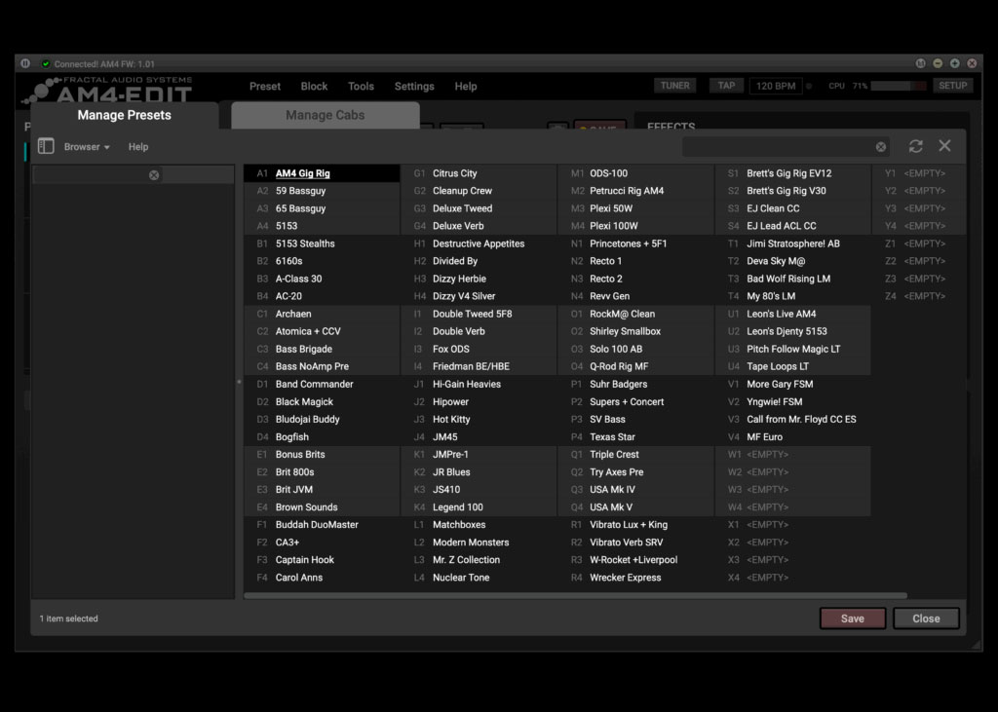Image resolution: width=998 pixels, height=712 pixels.
Task: Click the 120 BPM tempo field
Action: point(776,86)
